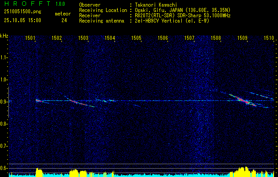Screen dimensions: 278x177
Task: Click the 0.6 kHz axis label
Action: [x=4, y=168]
